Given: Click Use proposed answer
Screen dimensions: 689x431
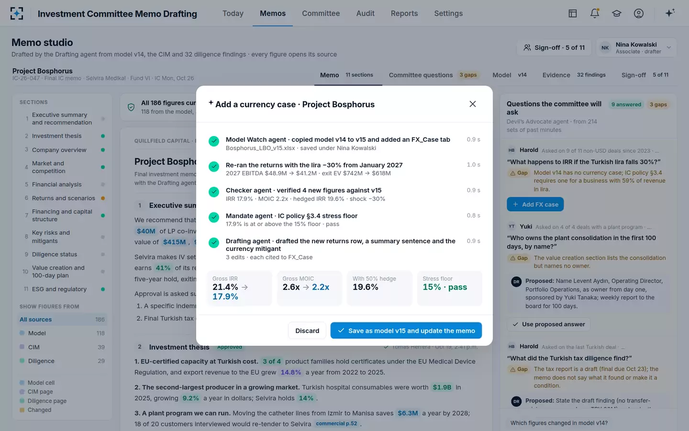Looking at the screenshot, I should 548,324.
